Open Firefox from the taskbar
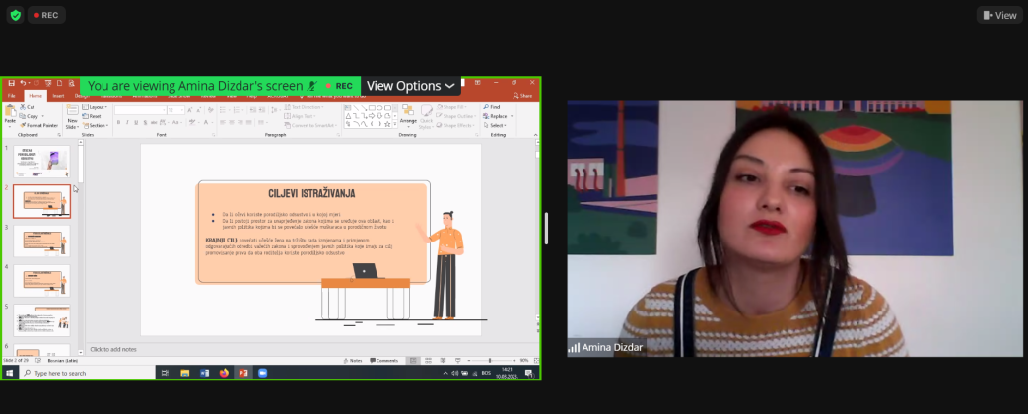 pos(224,373)
